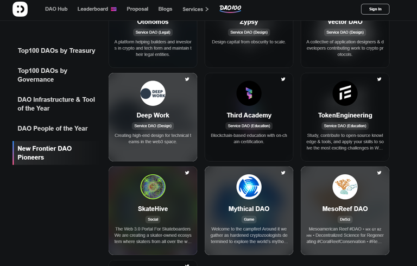Image resolution: width=417 pixels, height=266 pixels.
Task: Click 'Mesoamerican Reef #DAO' description text
Action: click(x=345, y=235)
